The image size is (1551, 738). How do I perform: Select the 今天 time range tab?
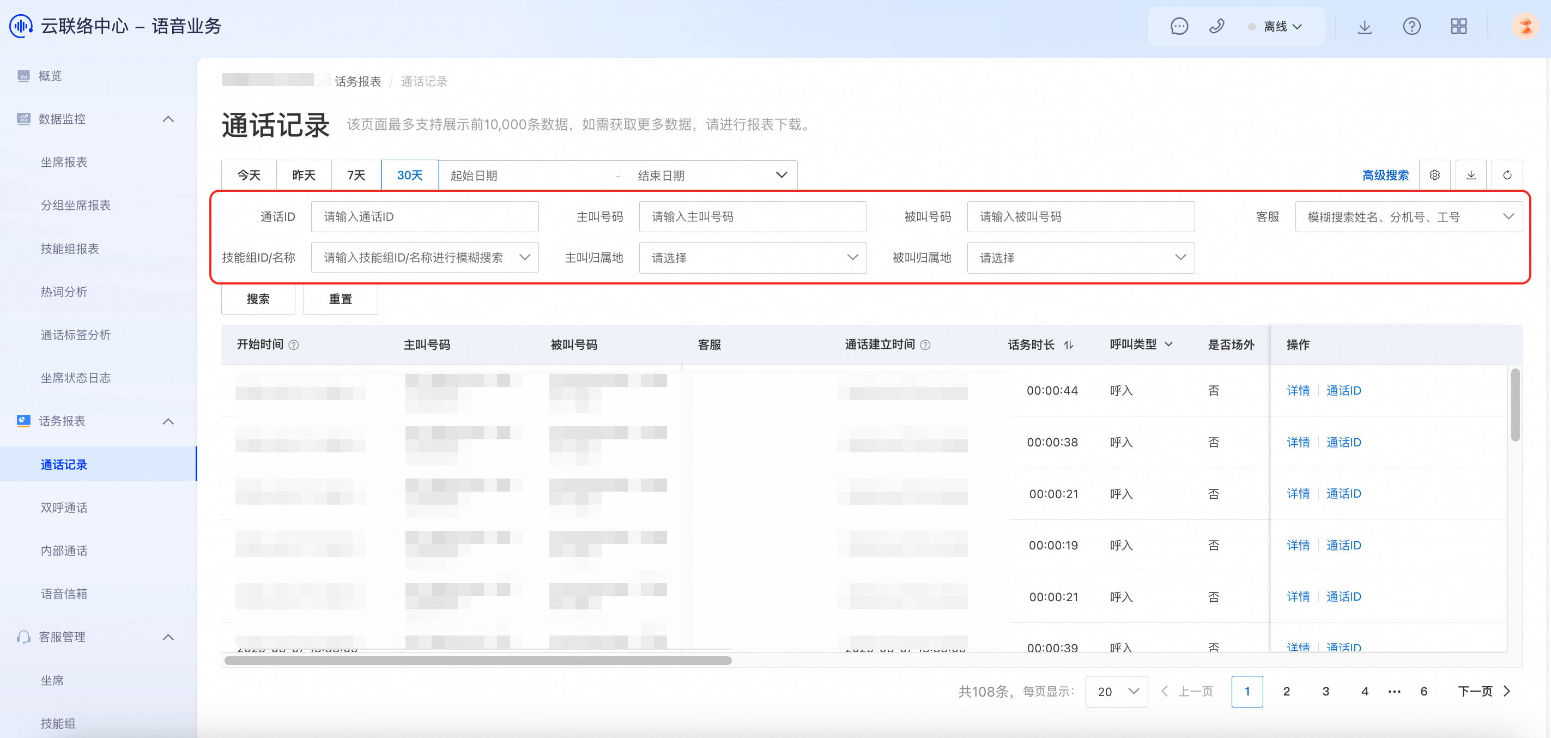(249, 175)
